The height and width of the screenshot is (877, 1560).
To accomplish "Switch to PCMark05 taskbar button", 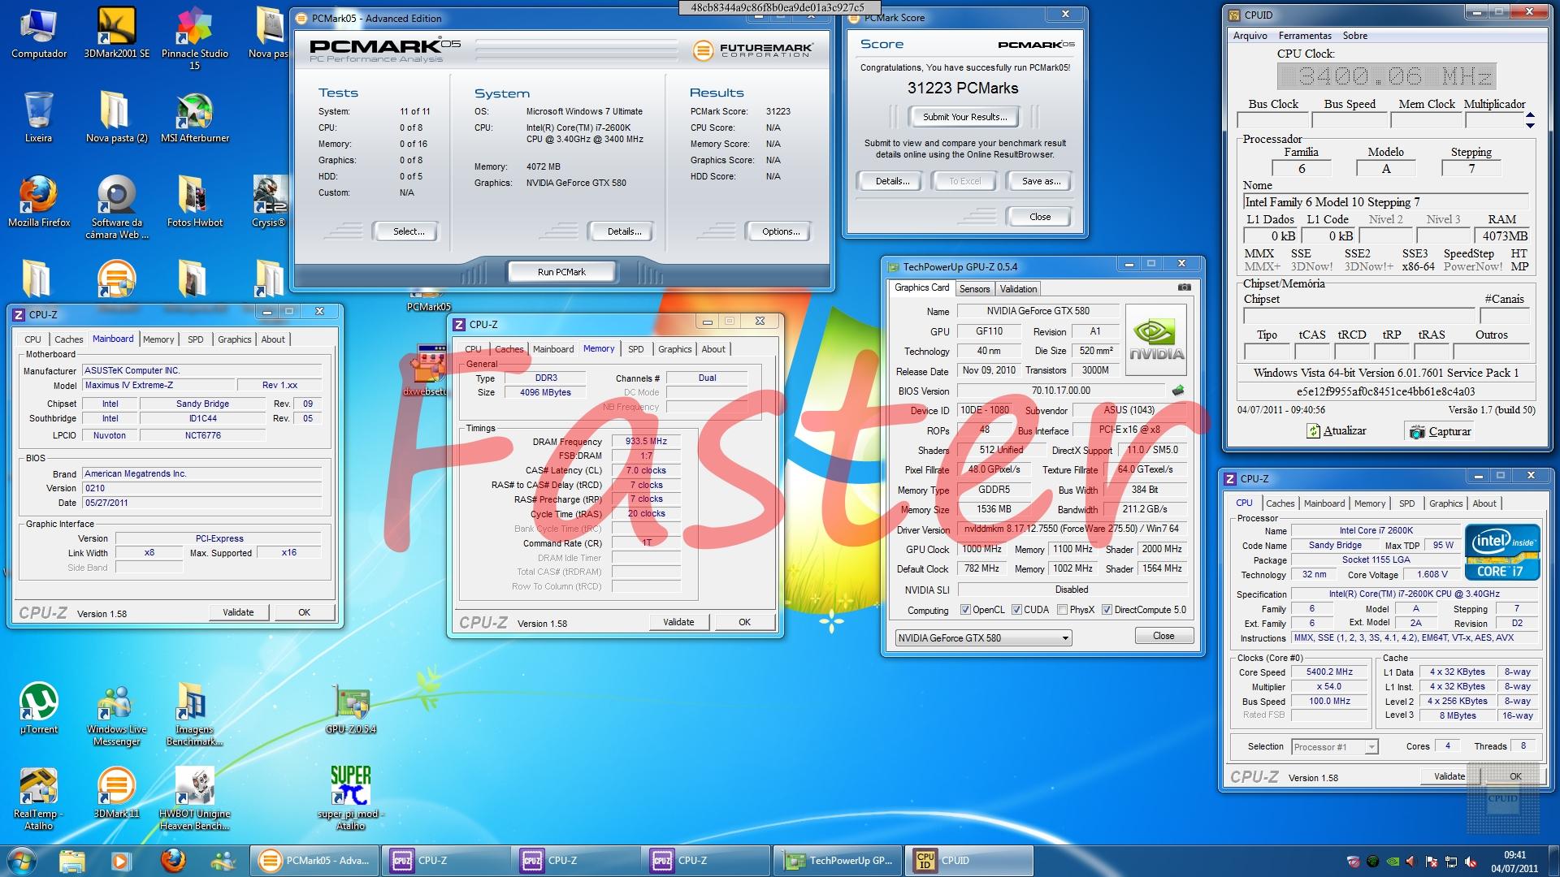I will pos(314,861).
